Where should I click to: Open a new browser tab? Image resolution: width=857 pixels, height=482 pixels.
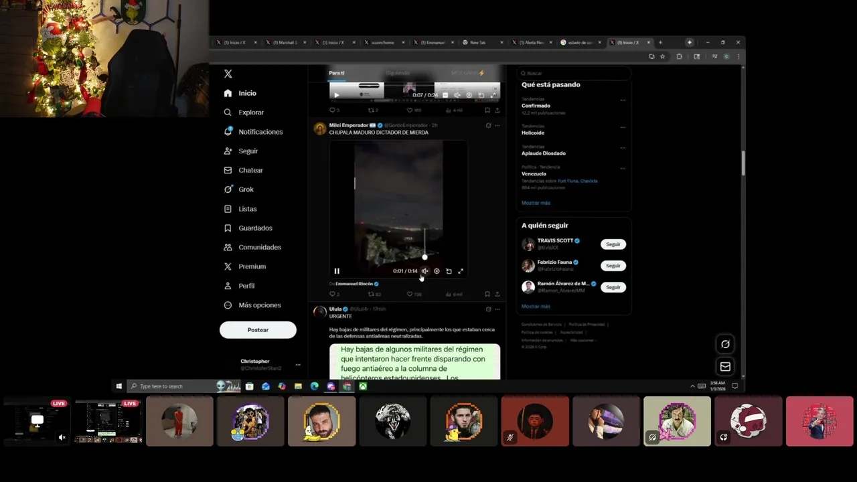660,42
